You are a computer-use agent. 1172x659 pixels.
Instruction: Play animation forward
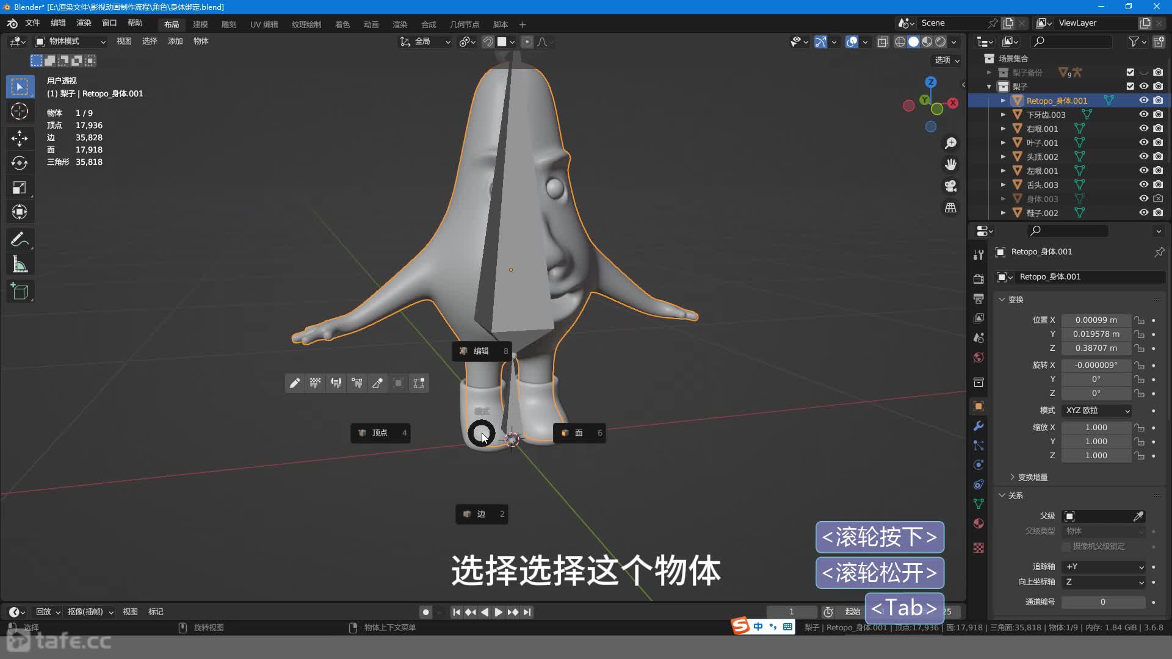click(x=498, y=612)
